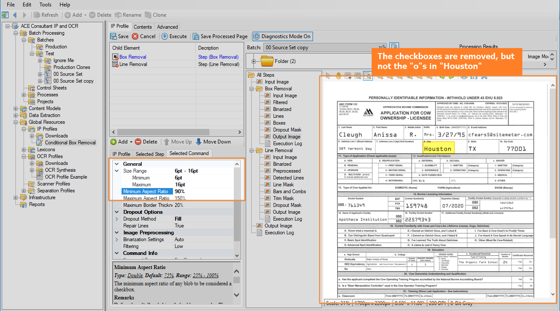Screen dimensions: 560x311
Task: Click the red Delete icon below the step list
Action: (x=138, y=142)
